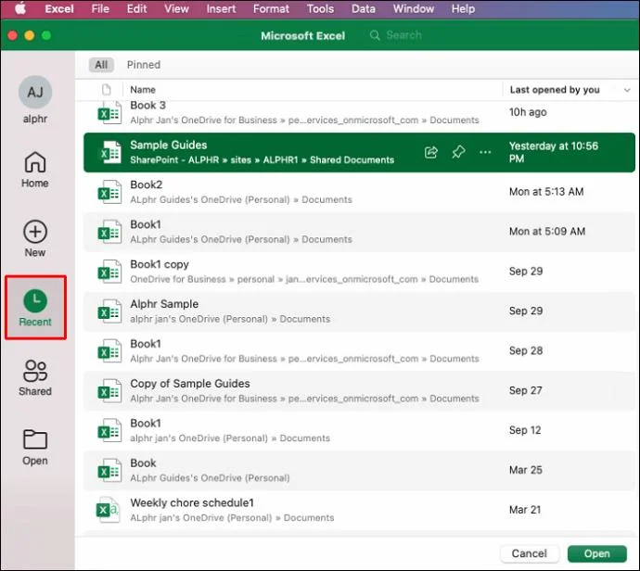Click the Mar 21 date entry

(x=525, y=510)
